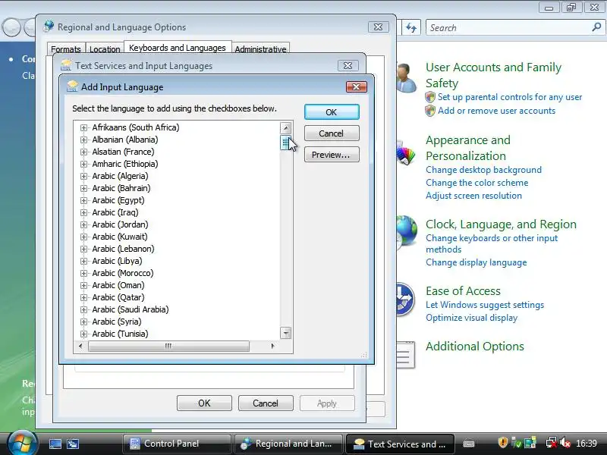Expand the Arabic (Tunisia) entry

click(83, 334)
